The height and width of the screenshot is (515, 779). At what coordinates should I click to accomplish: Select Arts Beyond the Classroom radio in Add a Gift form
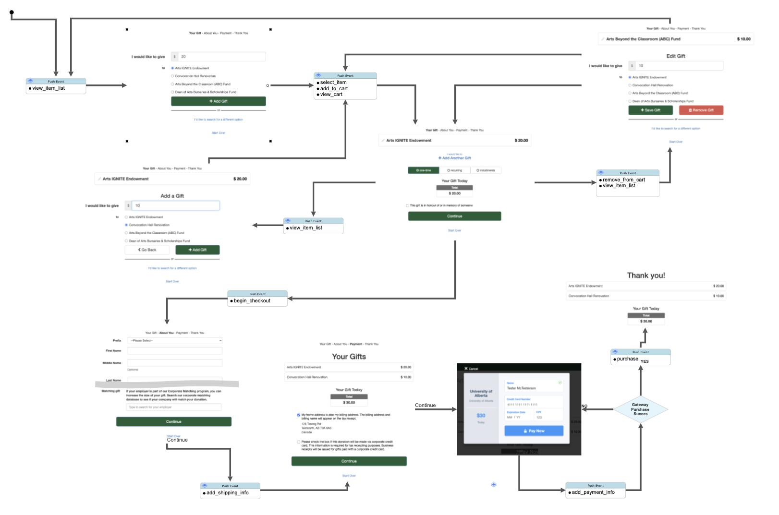coord(126,233)
